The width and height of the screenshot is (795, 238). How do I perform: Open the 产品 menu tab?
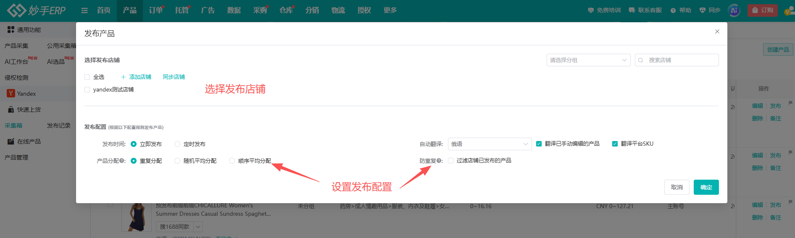click(x=130, y=10)
